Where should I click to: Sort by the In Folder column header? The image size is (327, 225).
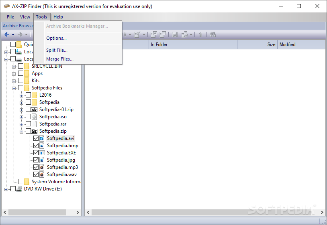[193, 45]
